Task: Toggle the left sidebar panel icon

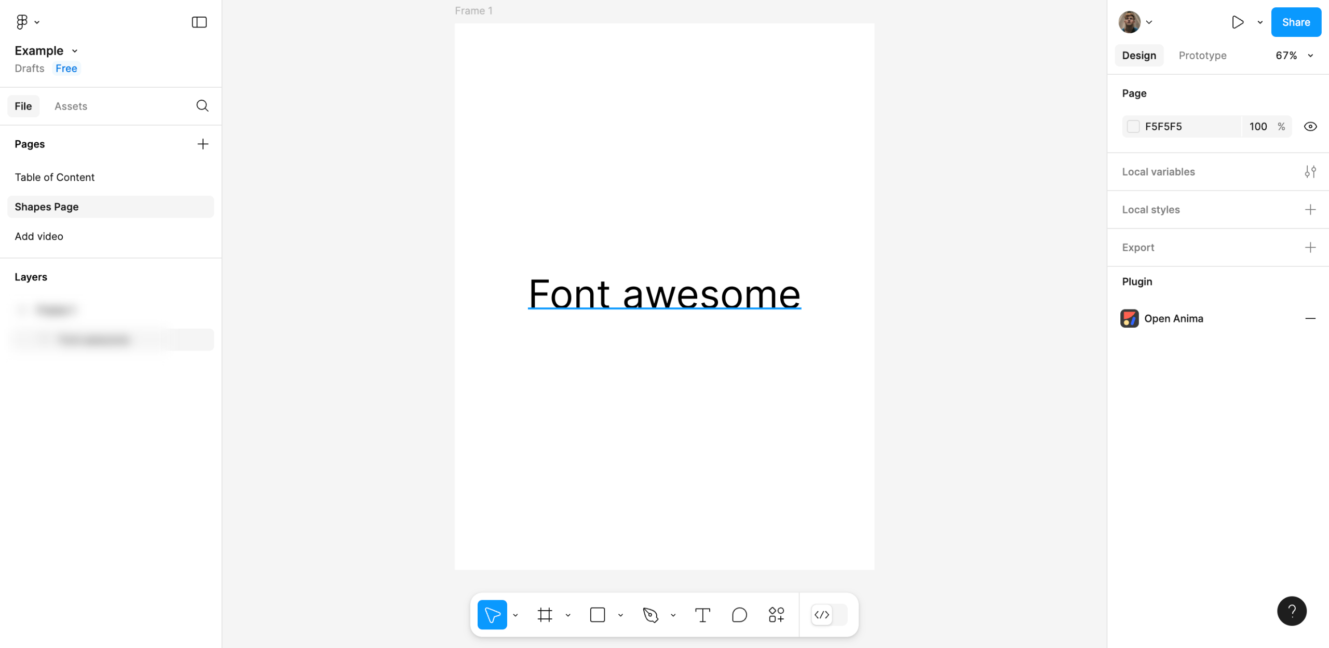Action: click(199, 22)
